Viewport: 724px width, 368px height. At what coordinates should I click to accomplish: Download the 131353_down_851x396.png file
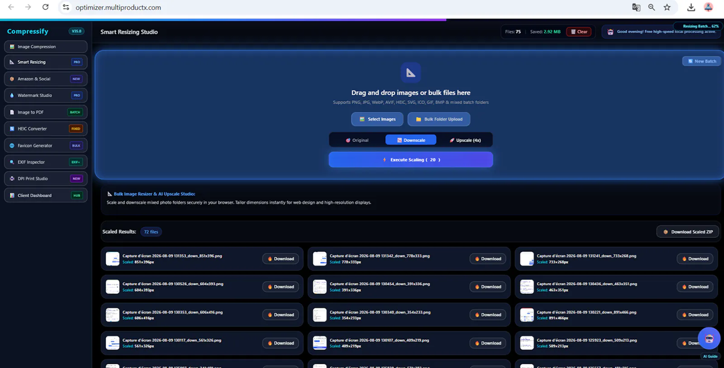281,259
